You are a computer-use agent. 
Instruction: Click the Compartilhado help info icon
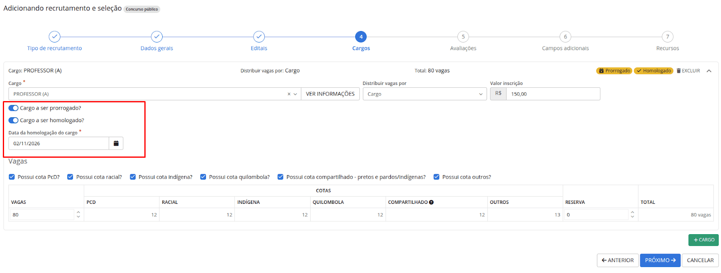coord(431,202)
